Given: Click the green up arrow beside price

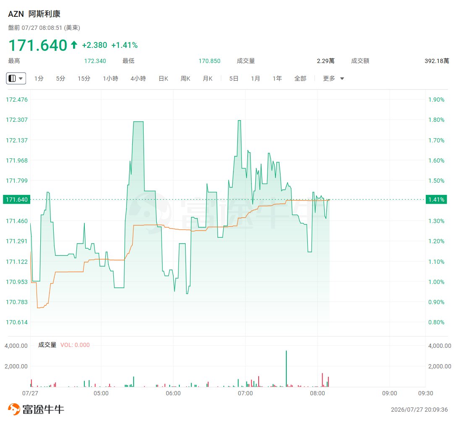Looking at the screenshot, I should point(74,45).
